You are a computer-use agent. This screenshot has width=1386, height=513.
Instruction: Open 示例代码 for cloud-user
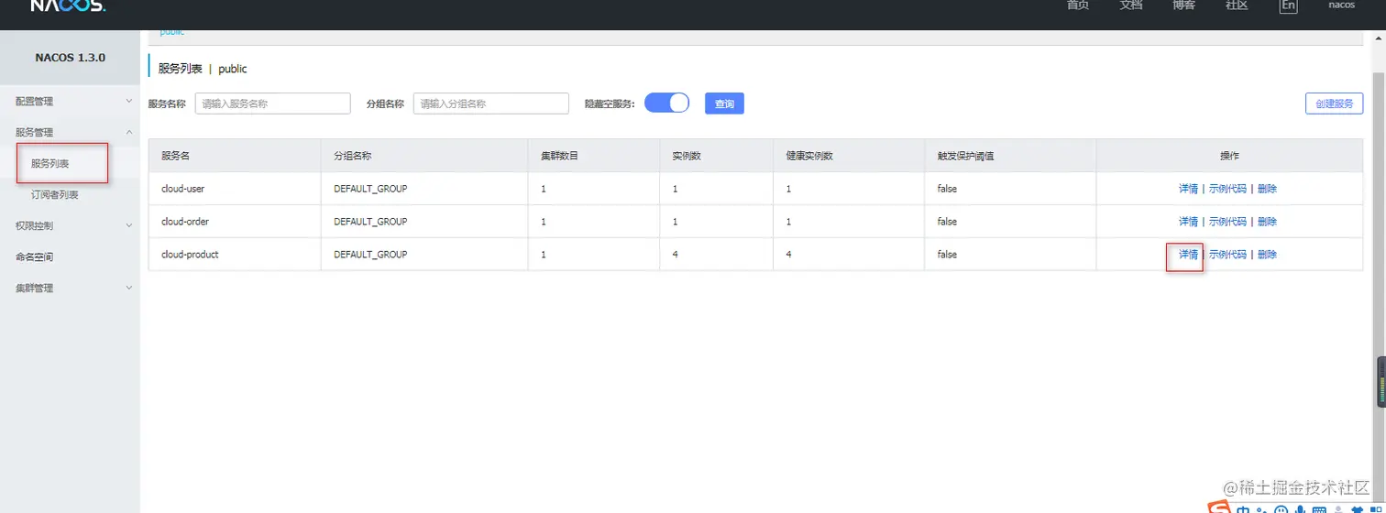pos(1227,189)
